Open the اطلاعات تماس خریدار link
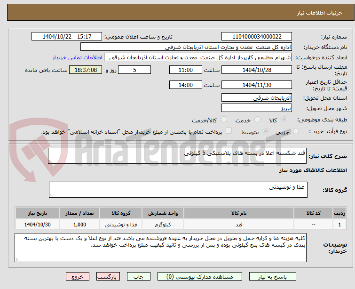The image size is (355, 289). click(78, 57)
